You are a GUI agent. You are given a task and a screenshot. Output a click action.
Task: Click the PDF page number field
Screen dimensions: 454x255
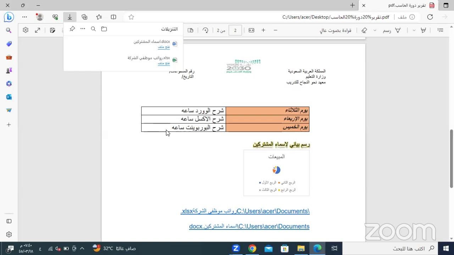pyautogui.click(x=235, y=30)
